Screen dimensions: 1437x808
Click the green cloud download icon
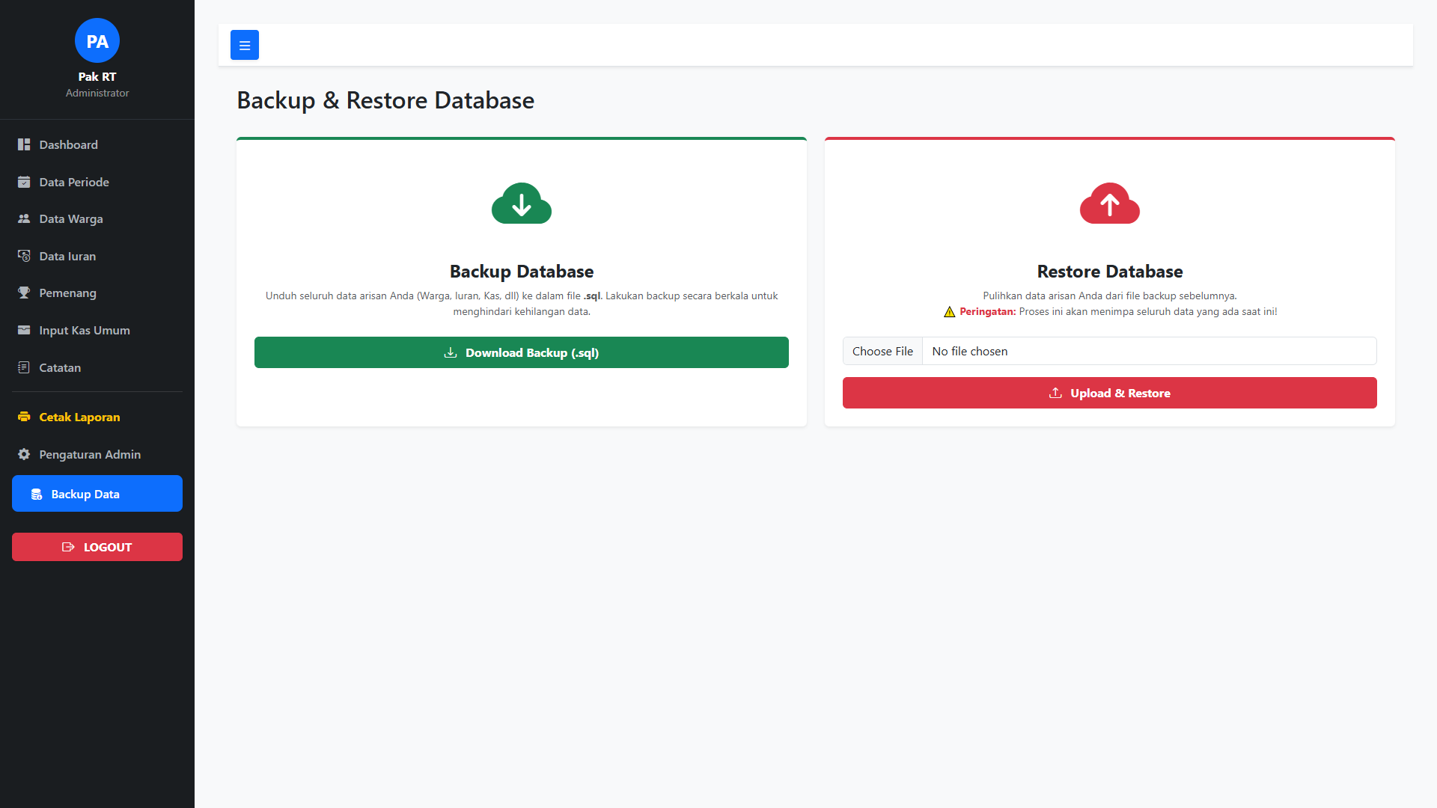pos(522,203)
